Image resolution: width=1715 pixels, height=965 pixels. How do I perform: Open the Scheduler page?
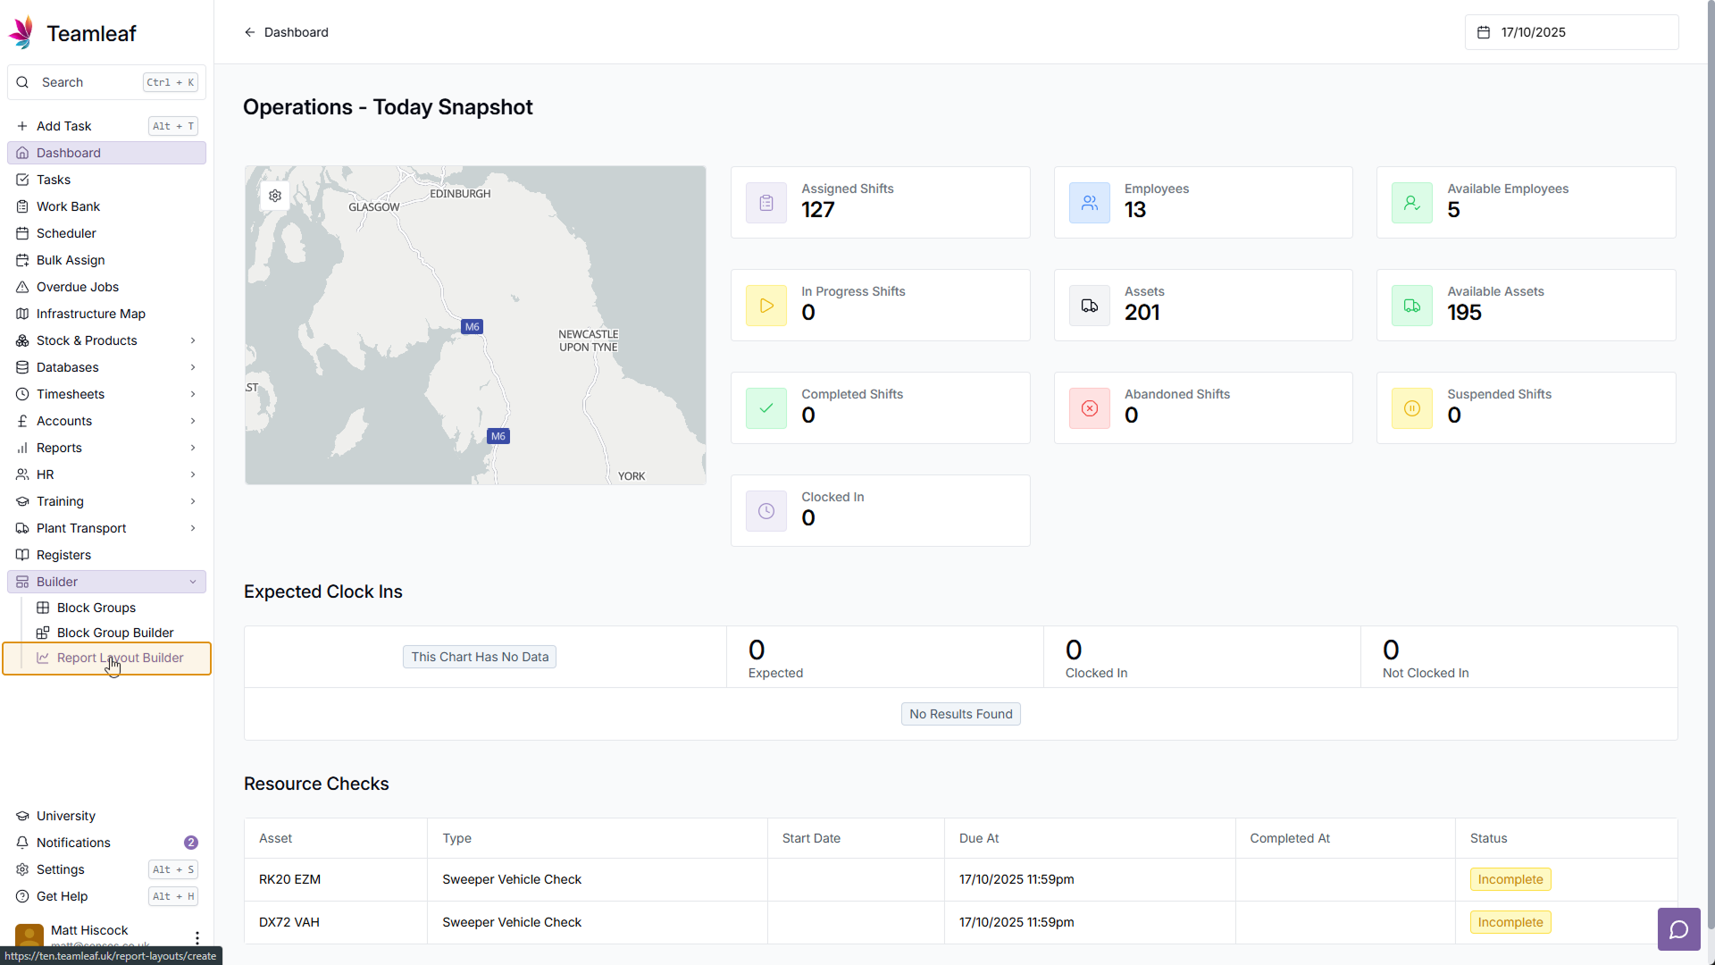[66, 233]
